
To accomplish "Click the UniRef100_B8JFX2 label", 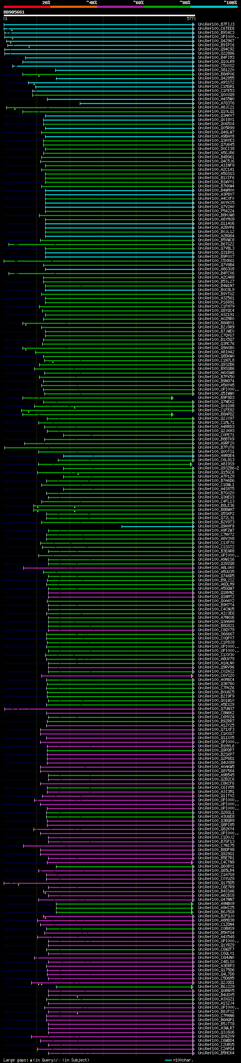I will point(216,1011).
